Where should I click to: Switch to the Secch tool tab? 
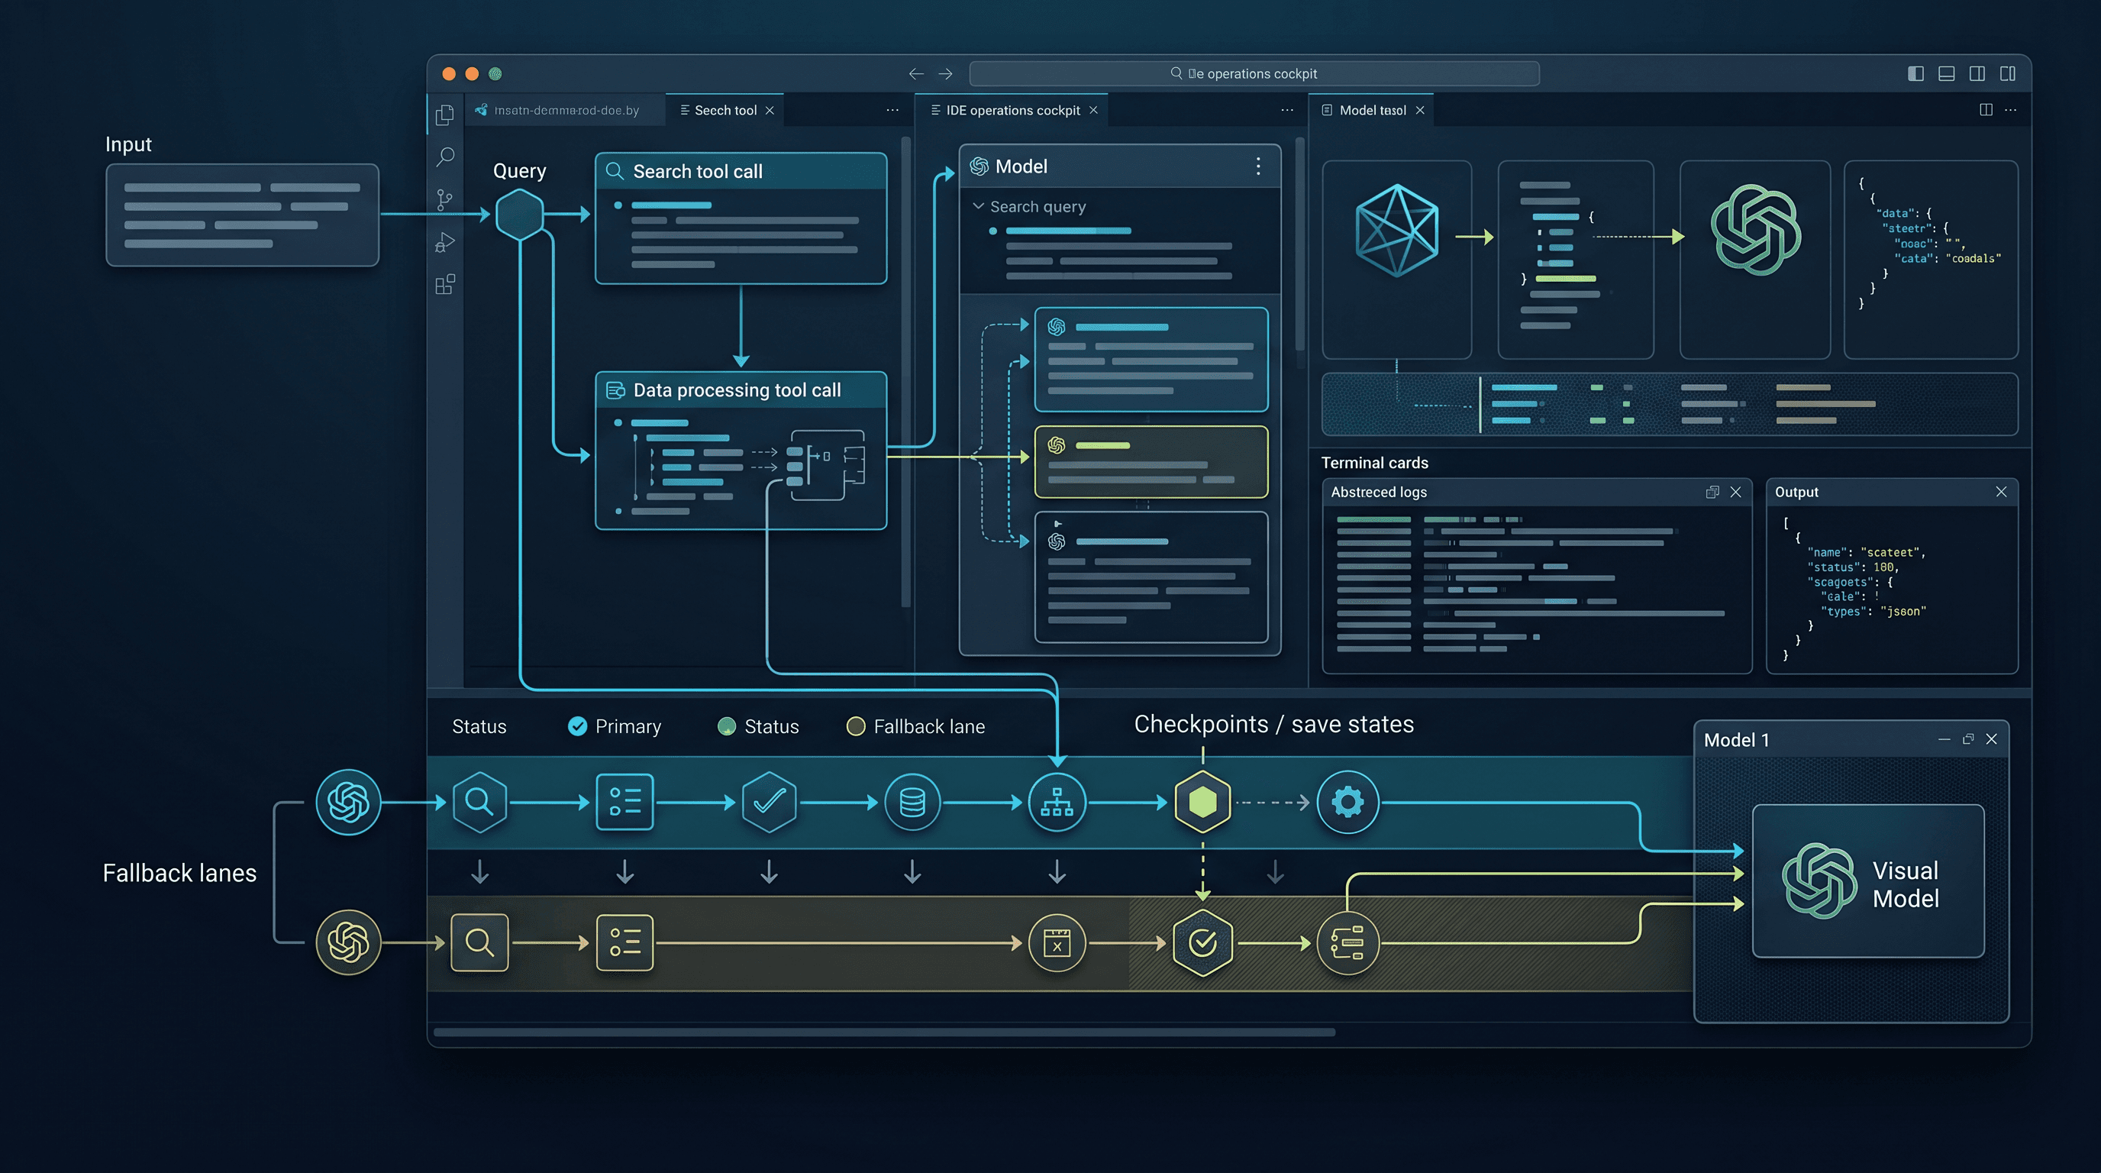(x=725, y=110)
